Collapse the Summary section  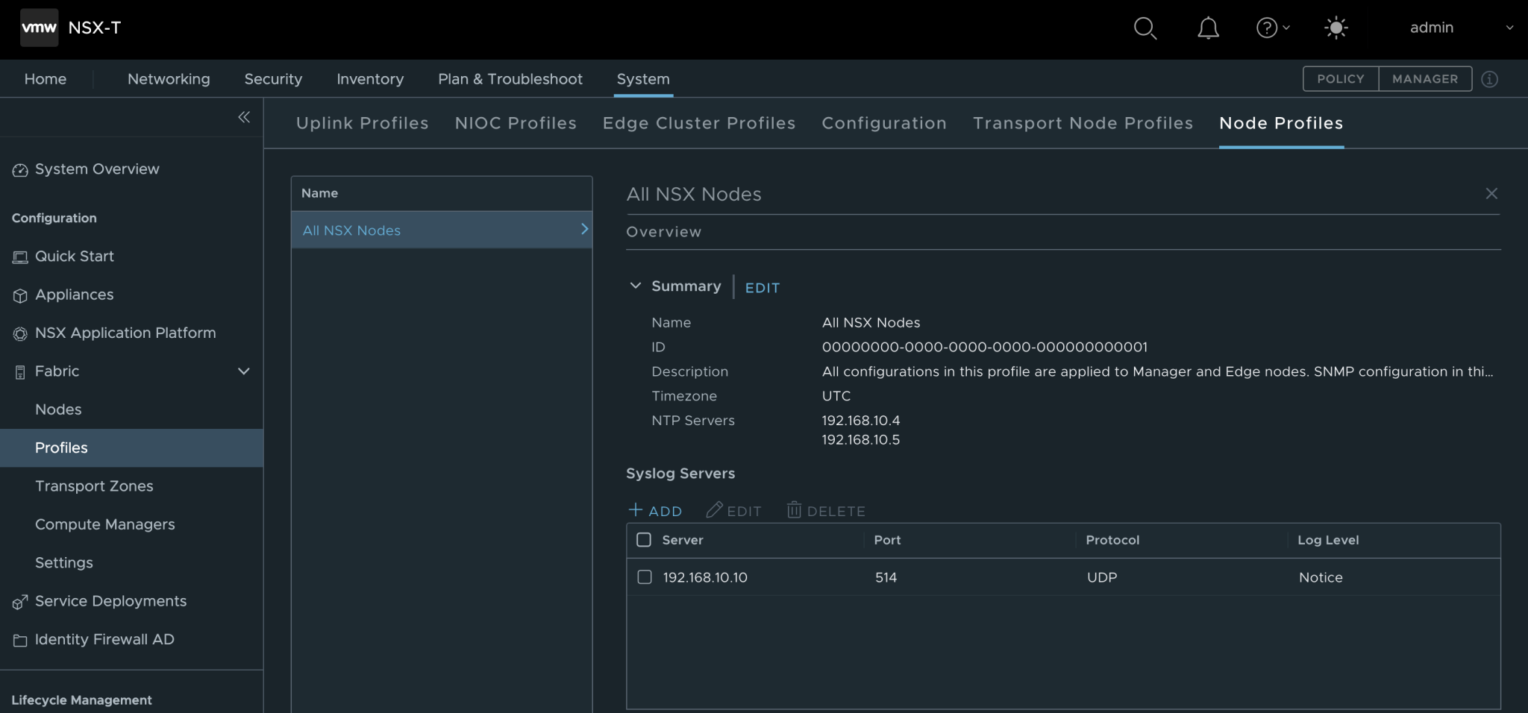pos(635,286)
